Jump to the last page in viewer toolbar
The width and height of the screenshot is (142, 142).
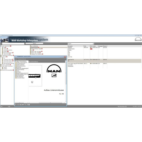tap(21, 105)
